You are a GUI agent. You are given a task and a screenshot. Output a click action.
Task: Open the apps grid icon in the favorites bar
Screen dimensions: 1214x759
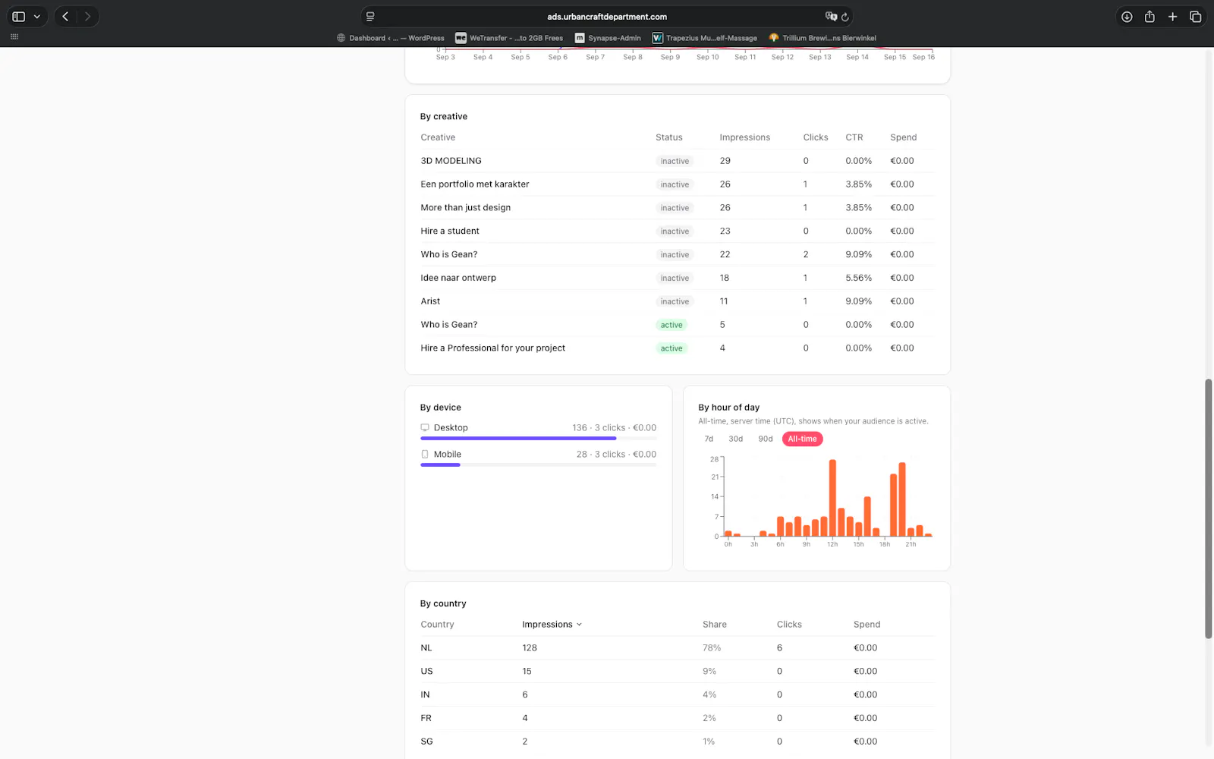14,37
